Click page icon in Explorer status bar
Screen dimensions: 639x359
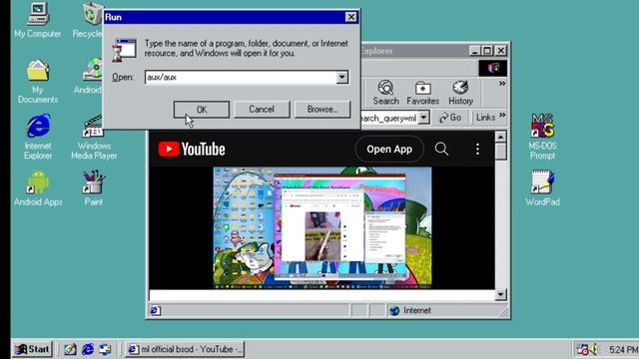(156, 310)
